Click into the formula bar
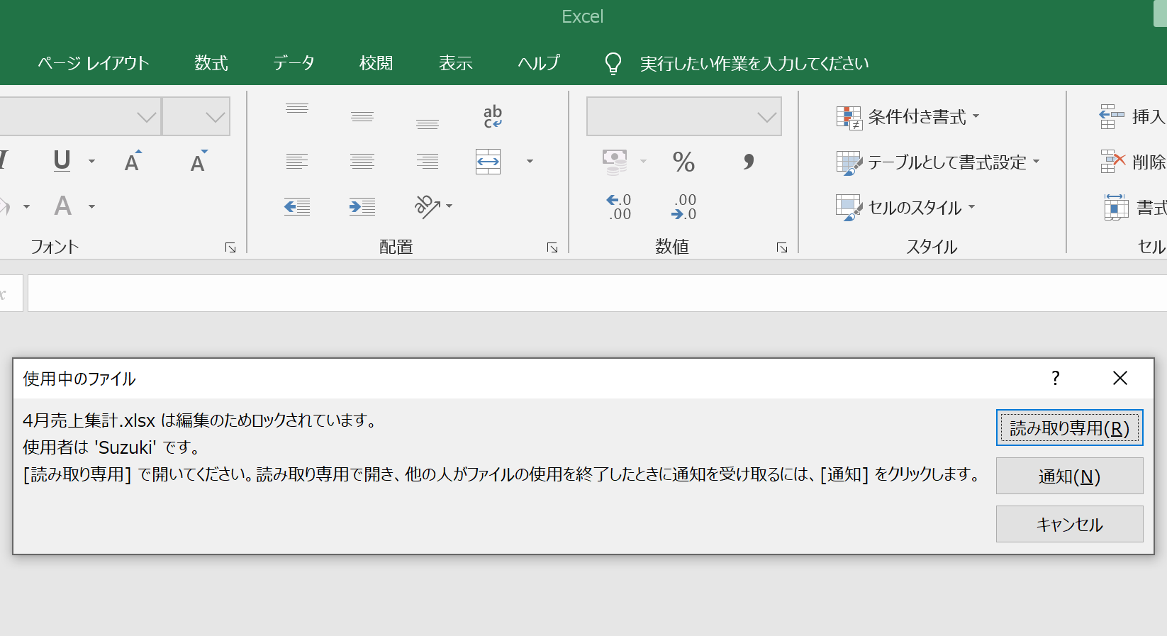 597,293
